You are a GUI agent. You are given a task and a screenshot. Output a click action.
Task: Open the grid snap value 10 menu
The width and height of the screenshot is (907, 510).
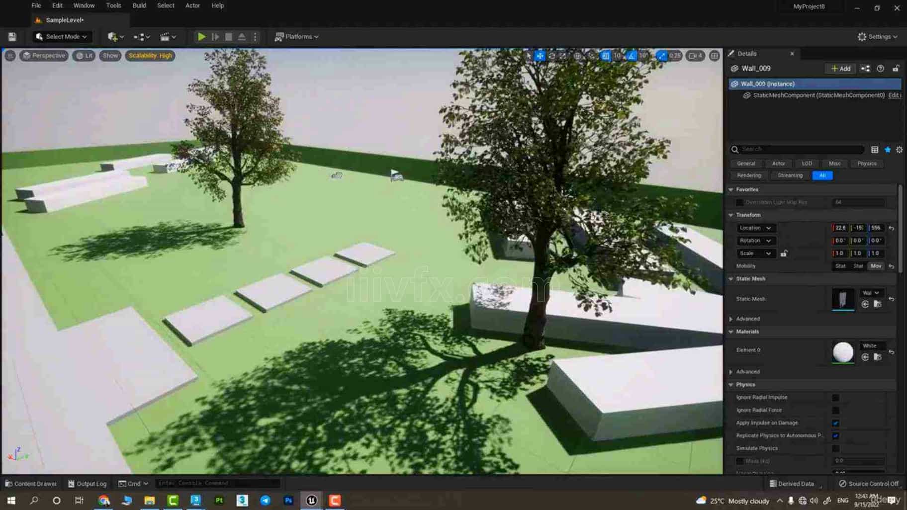(617, 56)
